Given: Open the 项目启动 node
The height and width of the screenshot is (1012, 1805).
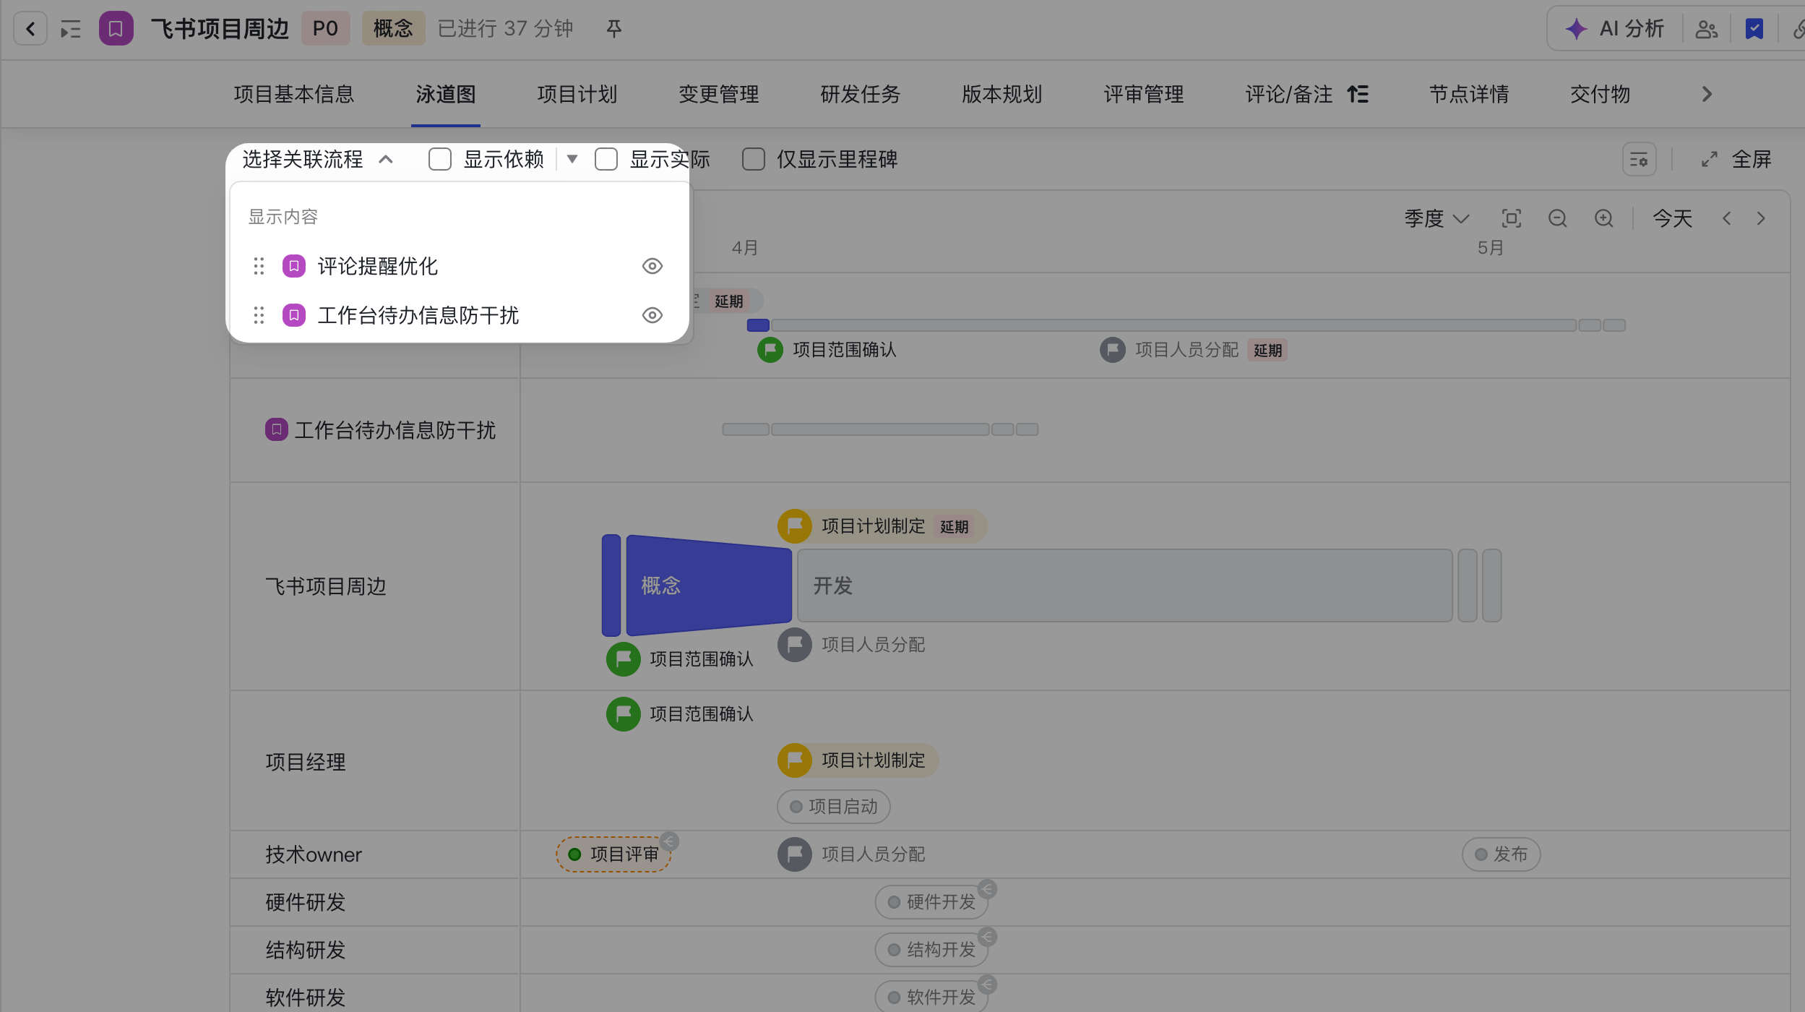Looking at the screenshot, I should [834, 807].
